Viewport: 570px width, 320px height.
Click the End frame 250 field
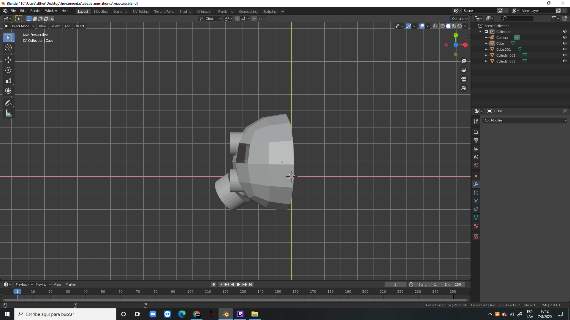tap(453, 284)
